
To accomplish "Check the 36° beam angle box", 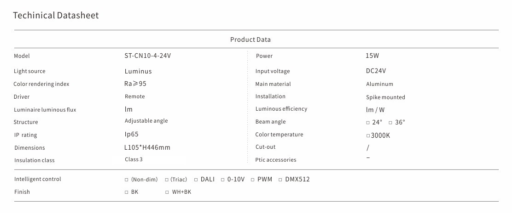I will pos(391,123).
